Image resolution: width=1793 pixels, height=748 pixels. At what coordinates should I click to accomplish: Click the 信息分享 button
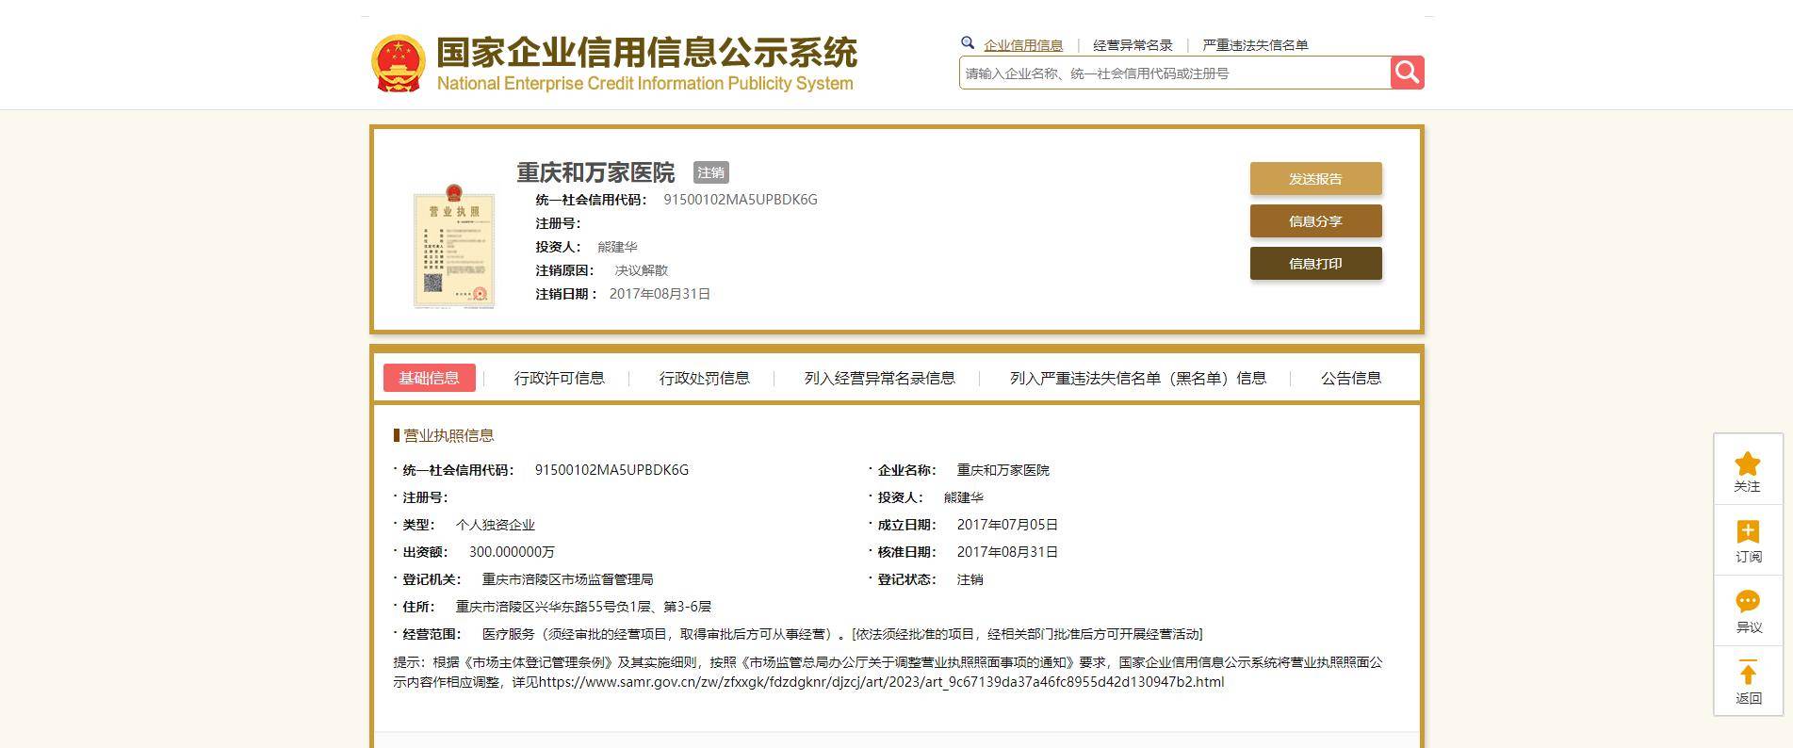[x=1315, y=220]
